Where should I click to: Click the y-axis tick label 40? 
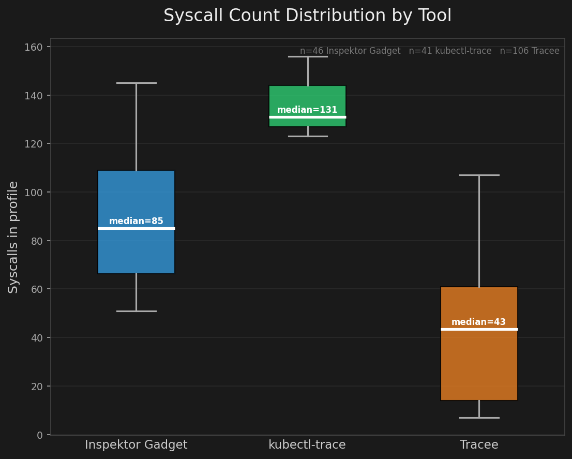(x=37, y=338)
